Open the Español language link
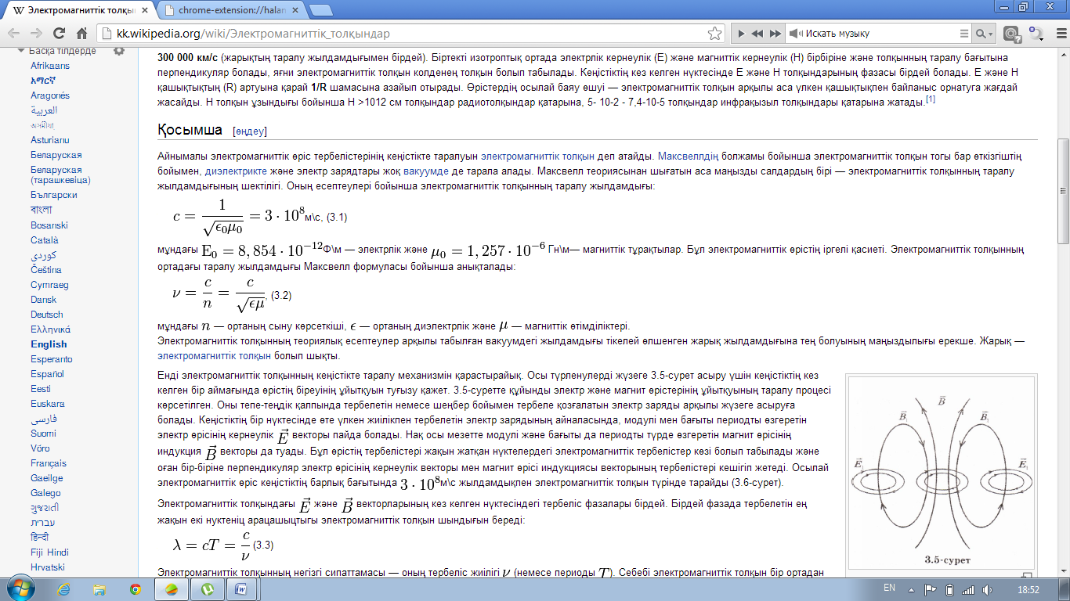Screen dimensions: 1070x601 48,374
